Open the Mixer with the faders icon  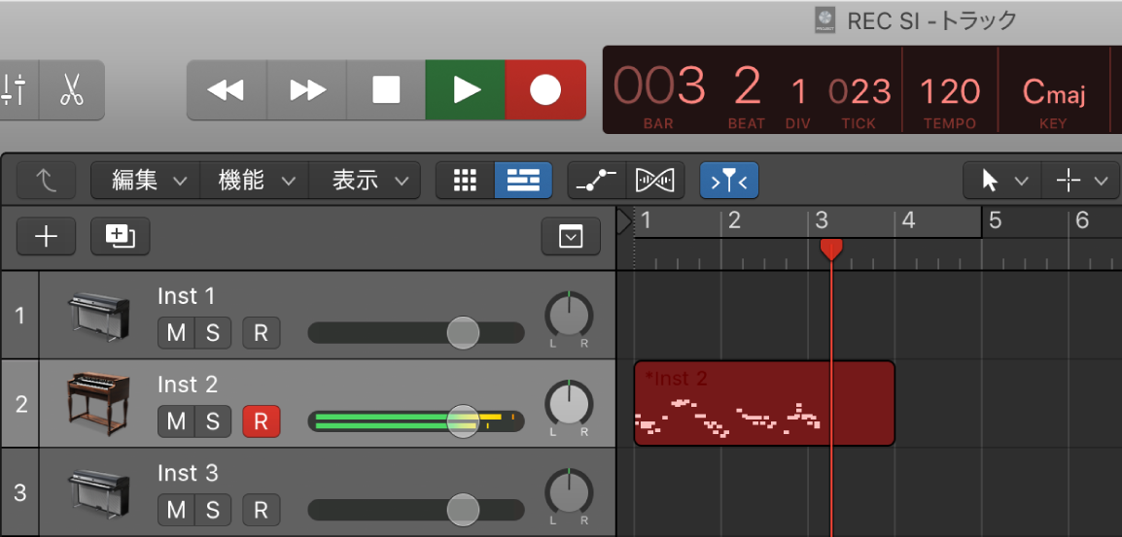pyautogui.click(x=16, y=90)
